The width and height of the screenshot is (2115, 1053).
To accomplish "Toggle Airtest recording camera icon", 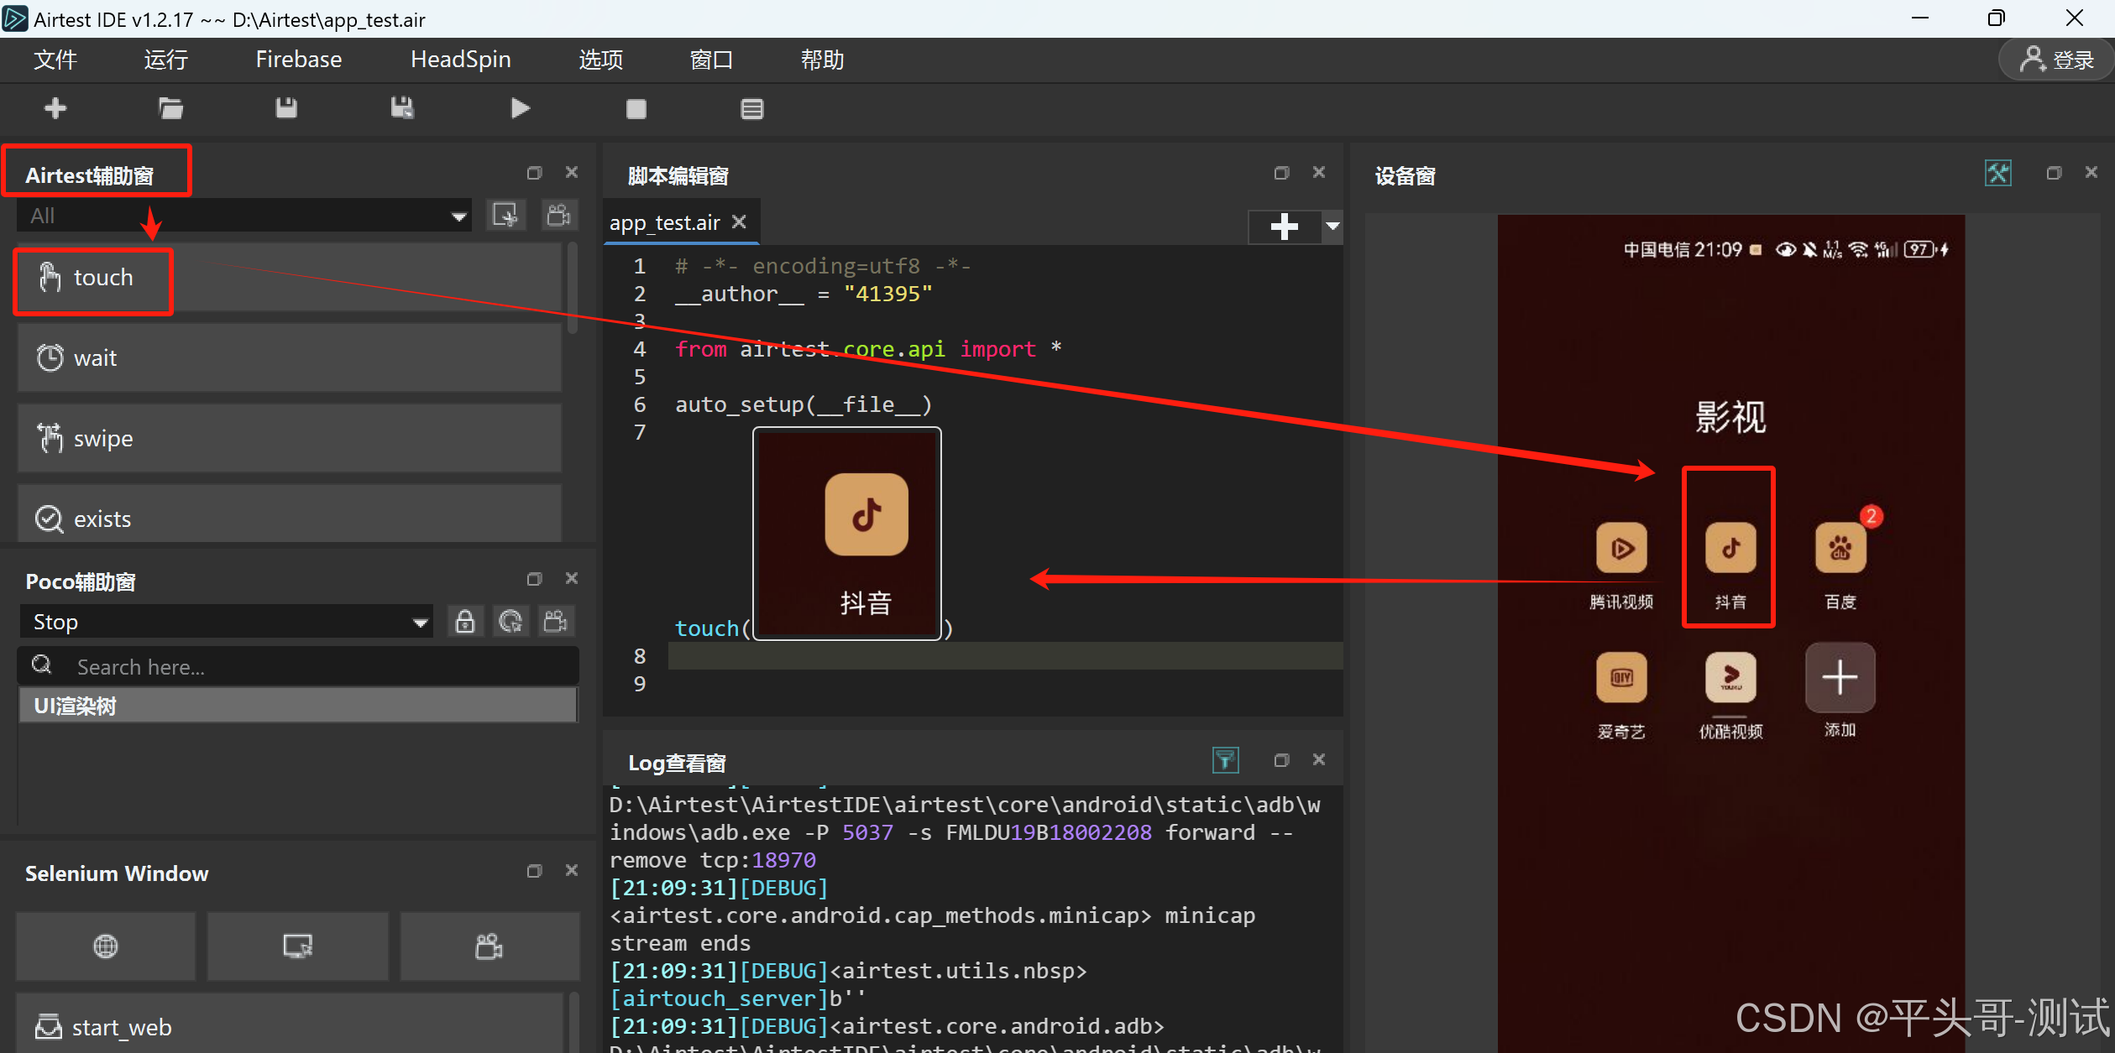I will 559,216.
